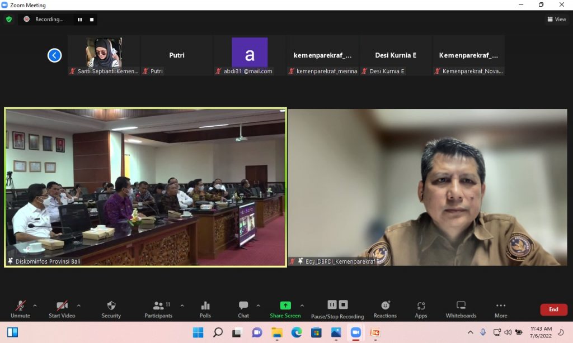
Task: Pause the recording in the top indicator
Action: [x=80, y=20]
